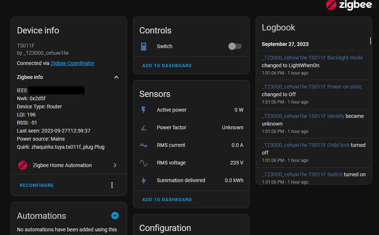Click the Zigbee Home Automation red logo

point(22,165)
